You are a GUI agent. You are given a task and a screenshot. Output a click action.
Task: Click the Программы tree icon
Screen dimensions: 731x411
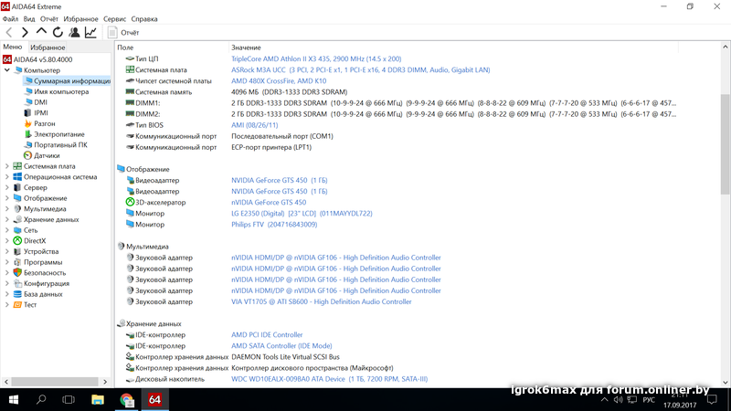point(17,262)
